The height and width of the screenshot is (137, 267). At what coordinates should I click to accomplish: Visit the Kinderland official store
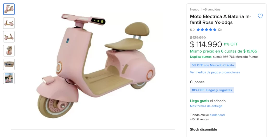217,115
